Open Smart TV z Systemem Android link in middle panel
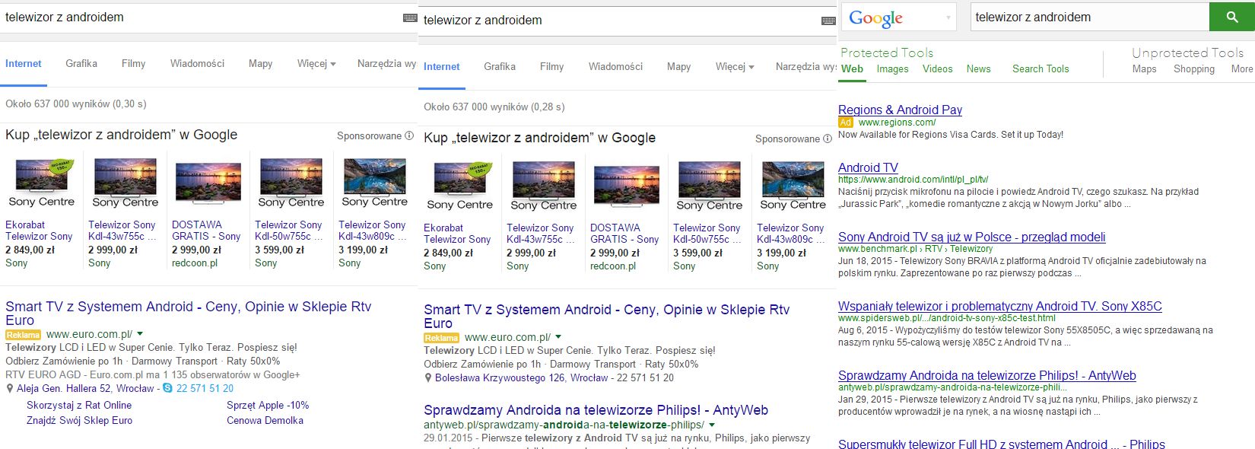The image size is (1255, 449). tap(606, 317)
